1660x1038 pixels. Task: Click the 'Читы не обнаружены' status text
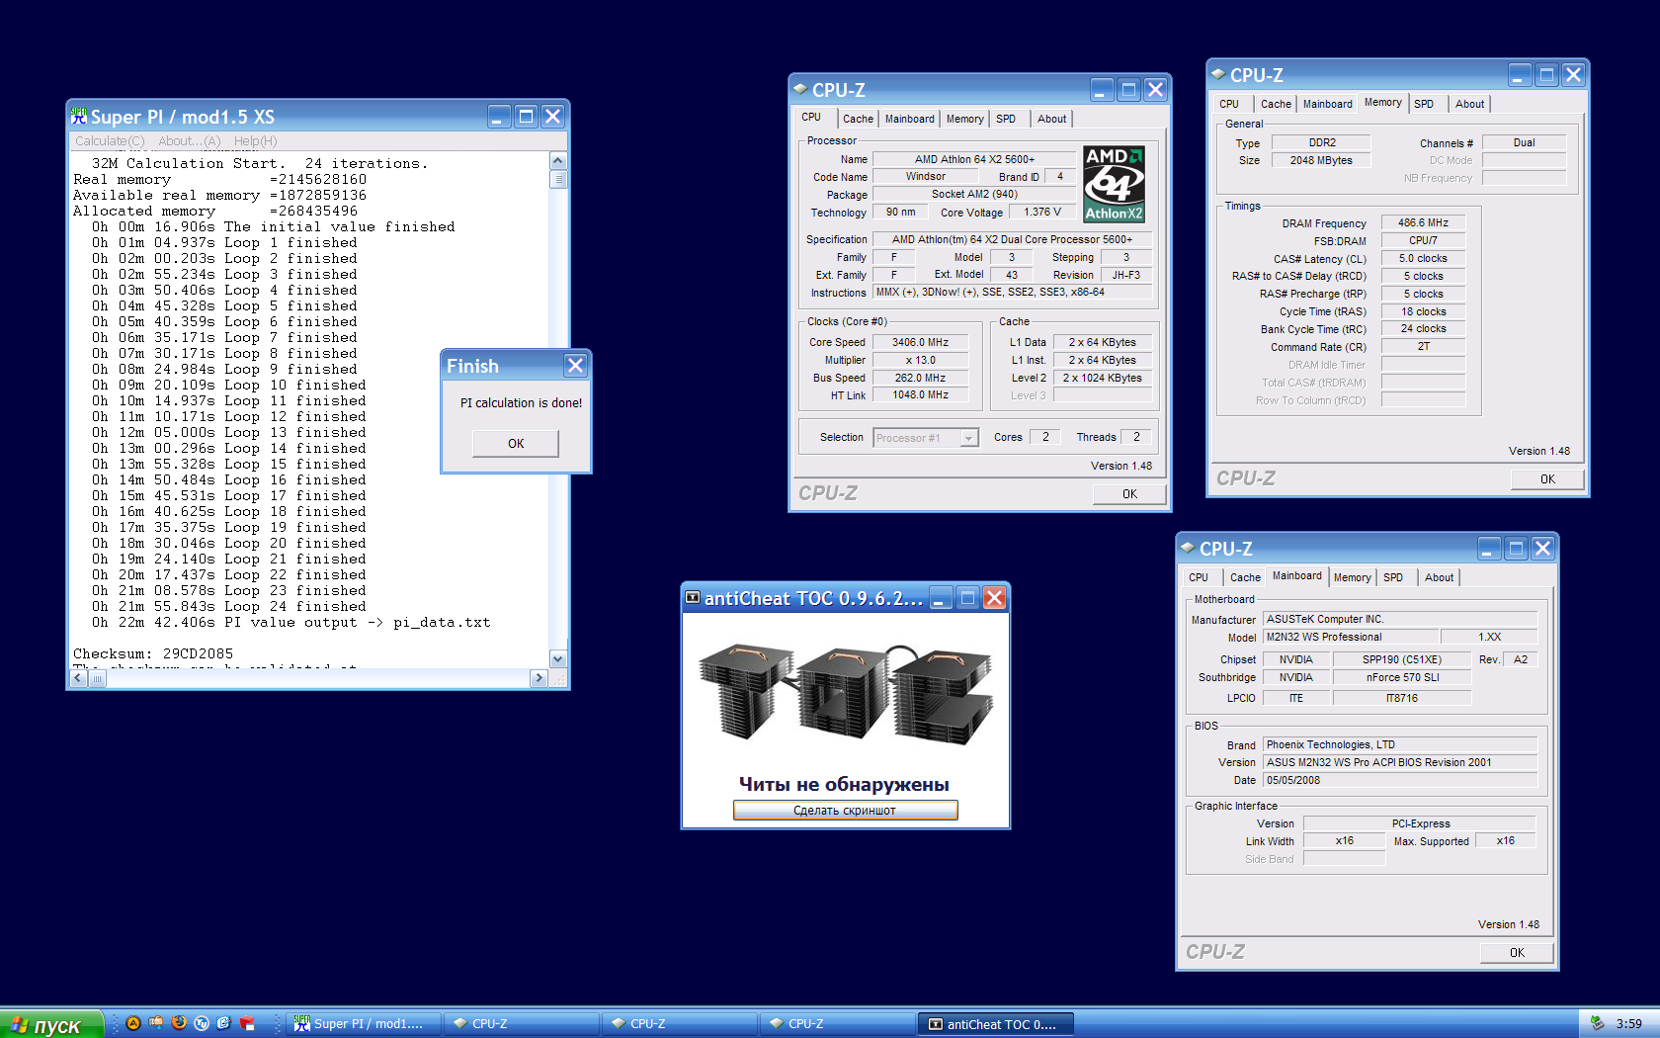pyautogui.click(x=845, y=784)
